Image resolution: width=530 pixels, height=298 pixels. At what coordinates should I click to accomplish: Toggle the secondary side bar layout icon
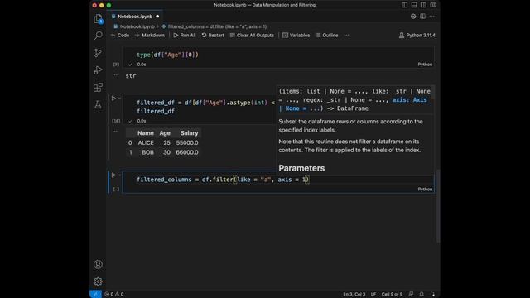click(423, 5)
